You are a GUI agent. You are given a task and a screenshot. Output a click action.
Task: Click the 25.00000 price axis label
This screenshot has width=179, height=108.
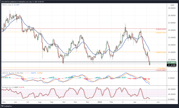(x=172, y=38)
